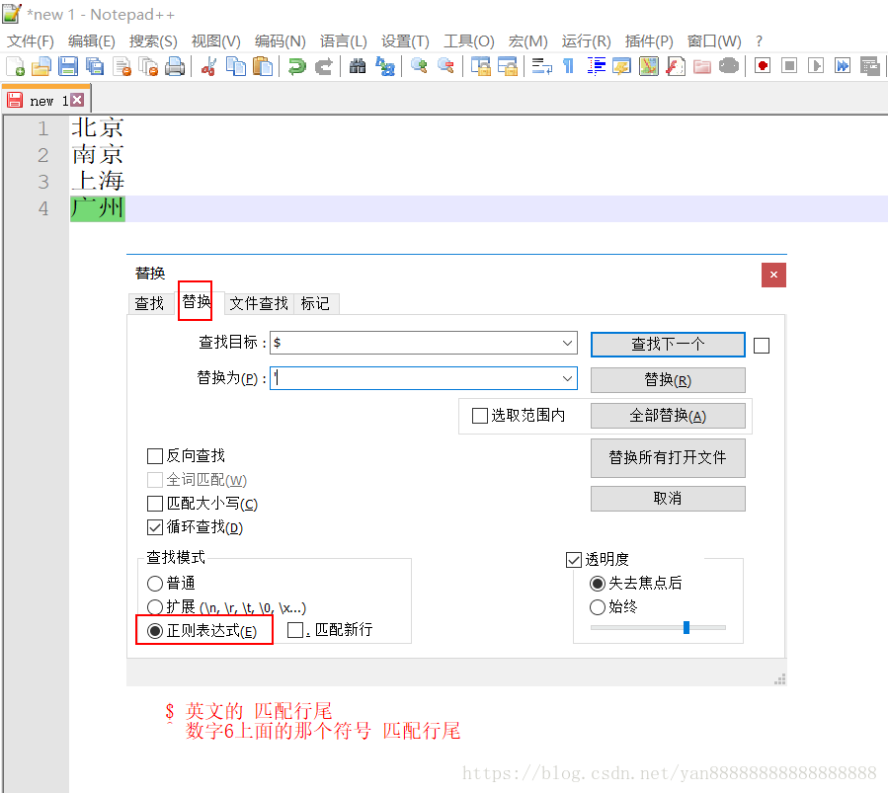
Task: Close the new 1 document tab
Action: (78, 100)
